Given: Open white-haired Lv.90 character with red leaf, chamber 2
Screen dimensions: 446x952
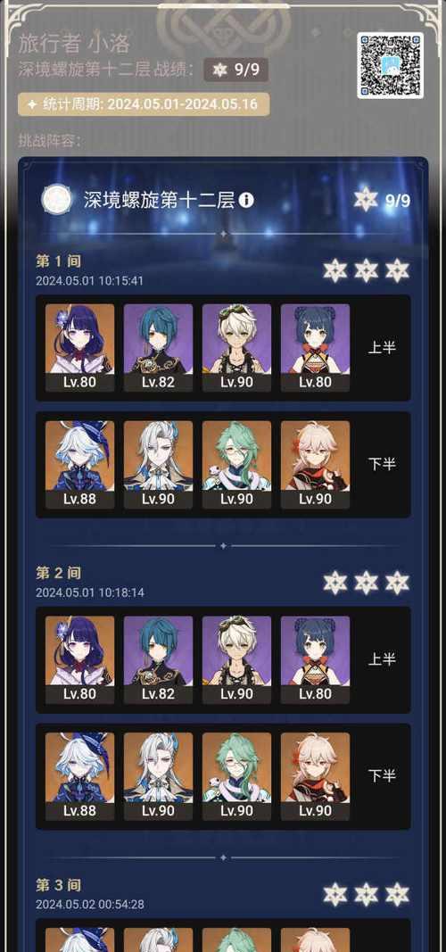Looking at the screenshot, I should (315, 776).
